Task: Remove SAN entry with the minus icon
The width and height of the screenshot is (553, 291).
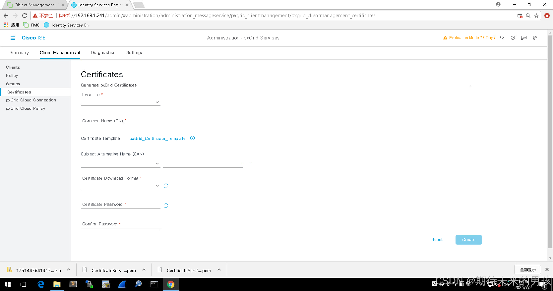Action: pos(243,164)
